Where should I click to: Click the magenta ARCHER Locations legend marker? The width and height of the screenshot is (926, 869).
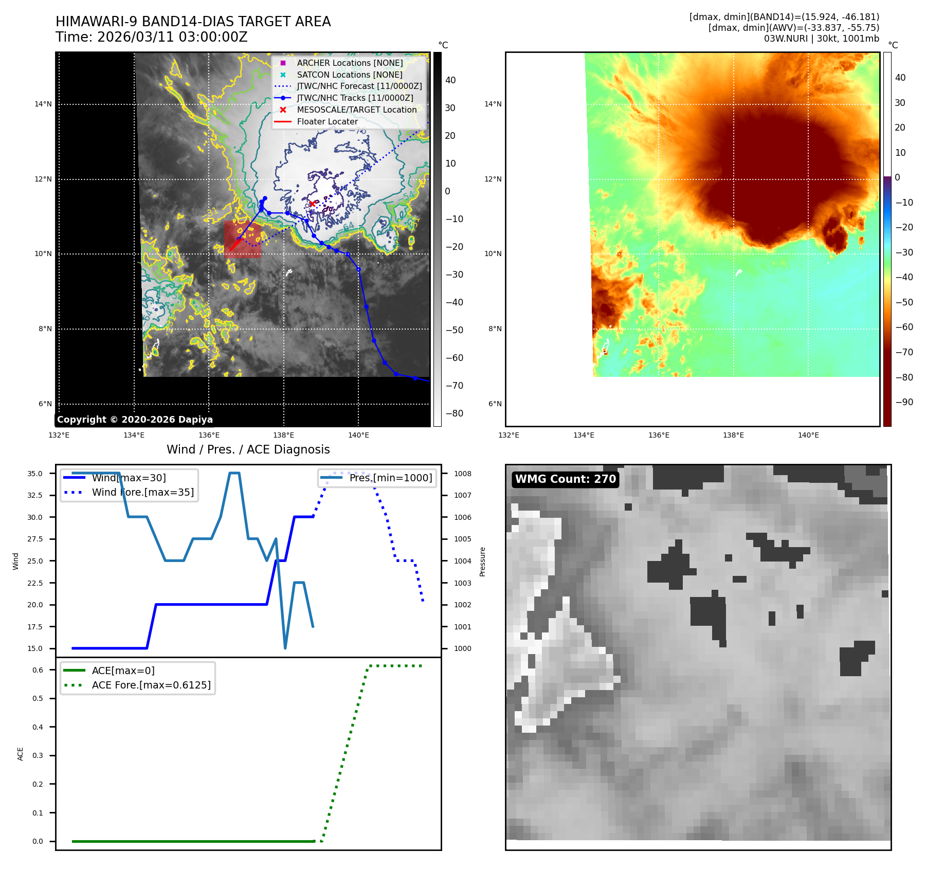coord(283,63)
